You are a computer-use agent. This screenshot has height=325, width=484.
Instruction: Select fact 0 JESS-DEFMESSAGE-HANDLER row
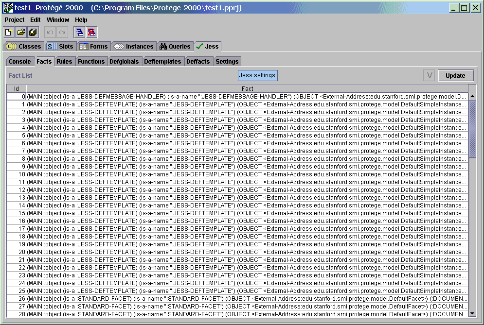pyautogui.click(x=238, y=97)
